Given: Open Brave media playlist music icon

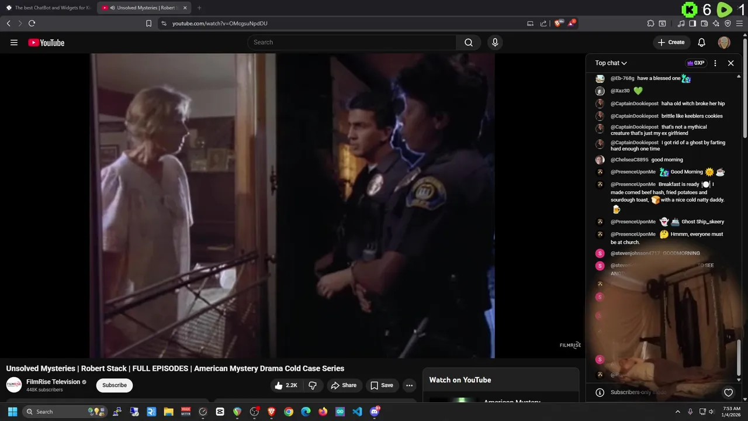Looking at the screenshot, I should click(681, 23).
